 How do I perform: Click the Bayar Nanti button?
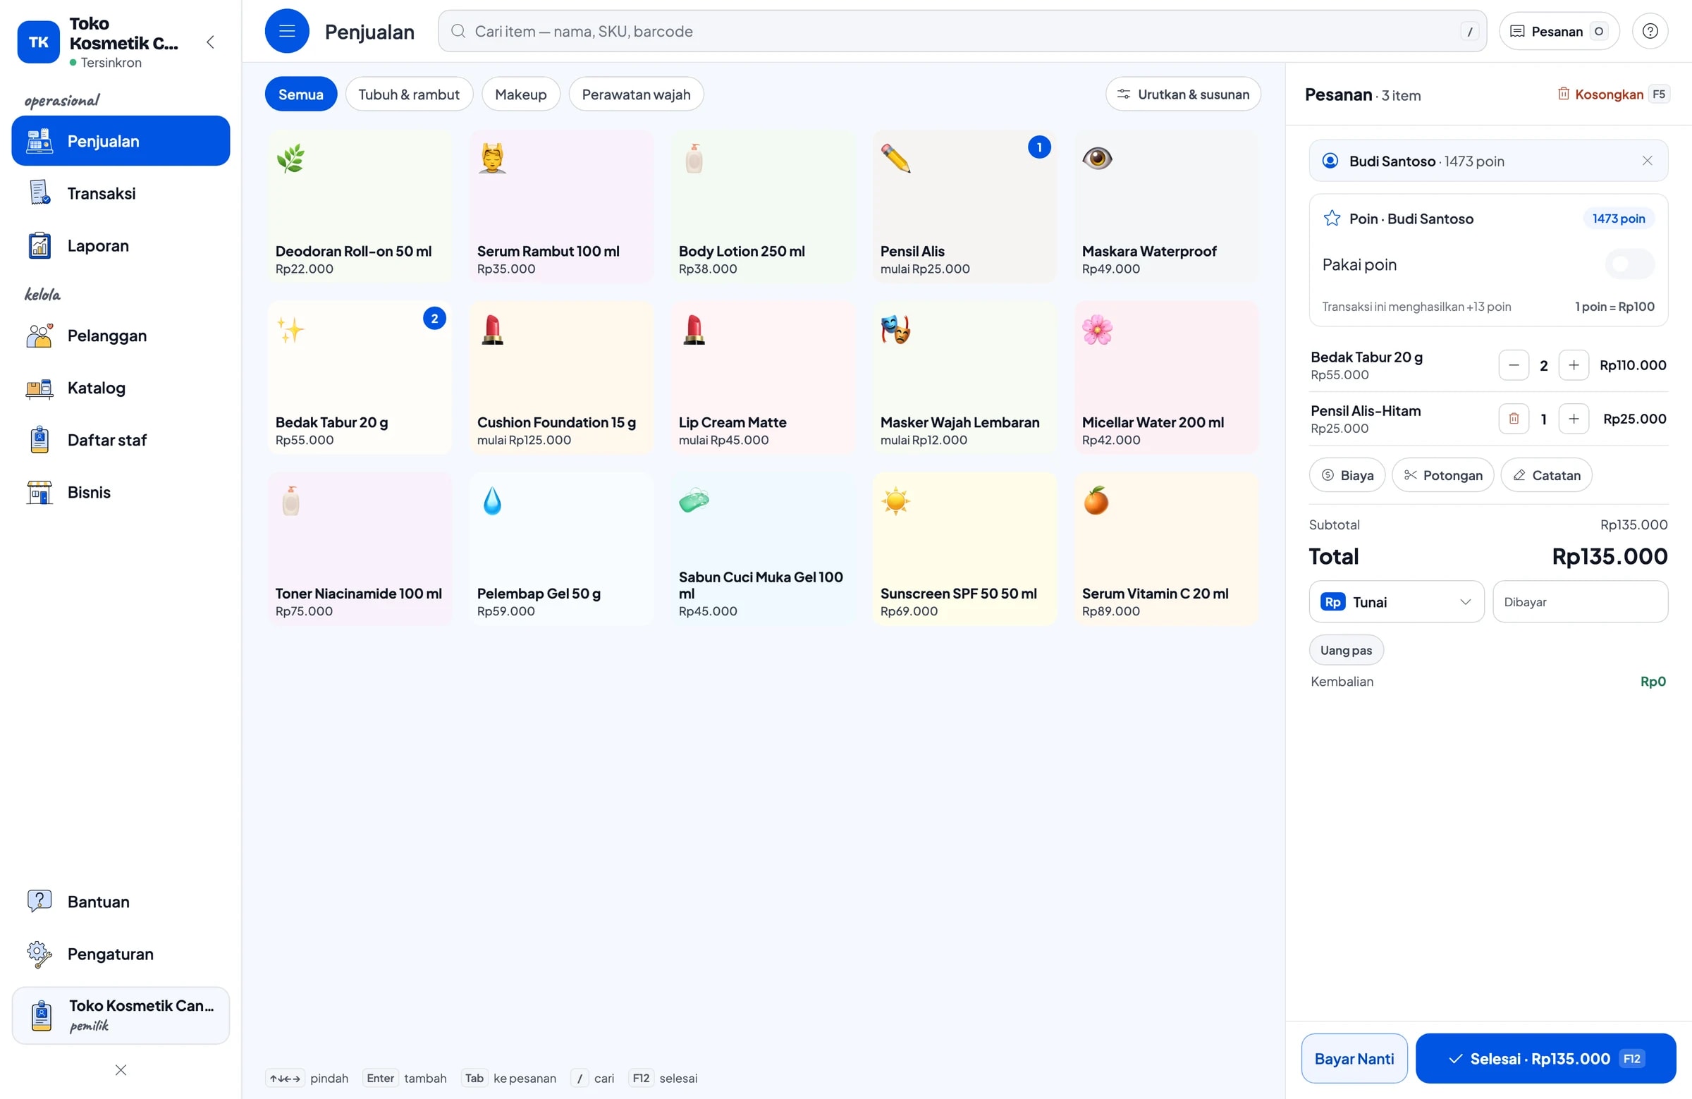coord(1354,1059)
